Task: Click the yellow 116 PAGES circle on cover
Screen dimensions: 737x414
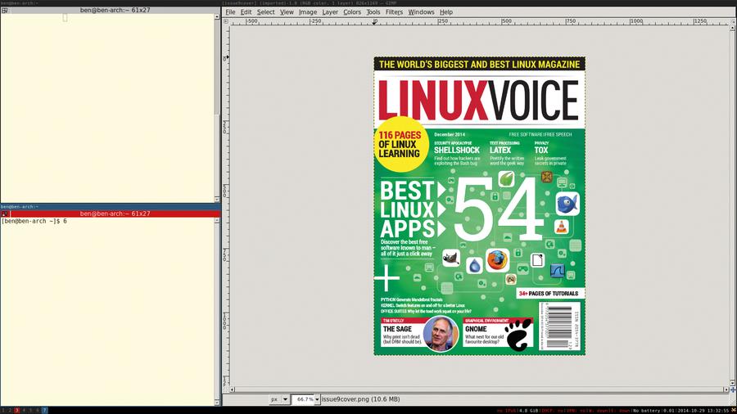Action: pyautogui.click(x=400, y=145)
